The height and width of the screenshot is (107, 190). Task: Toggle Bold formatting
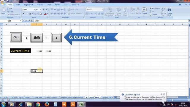coord(24,14)
